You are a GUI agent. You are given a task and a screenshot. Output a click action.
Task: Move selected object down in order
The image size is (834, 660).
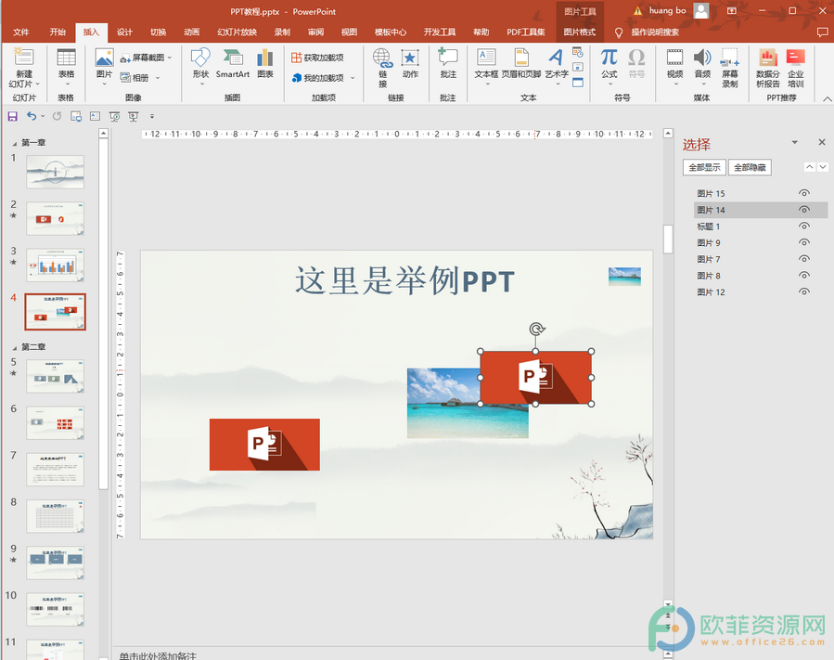823,166
